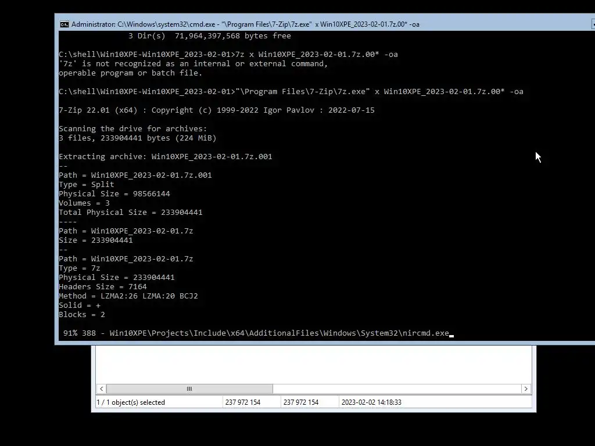Click the "'7z' is not recognized" error line
595x446 pixels.
coord(193,64)
